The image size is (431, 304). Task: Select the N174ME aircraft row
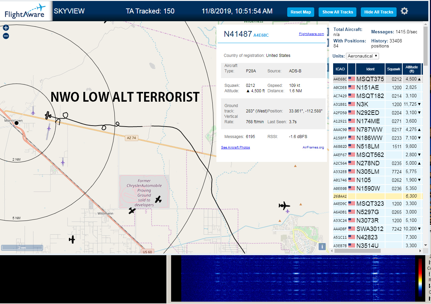tap(377, 121)
